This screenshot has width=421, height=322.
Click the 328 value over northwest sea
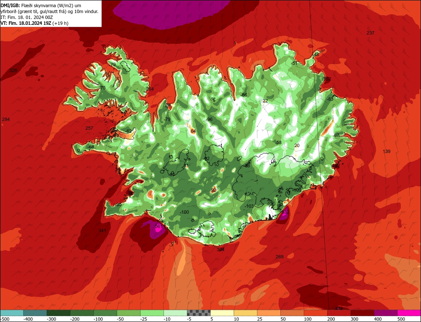(x=13, y=70)
